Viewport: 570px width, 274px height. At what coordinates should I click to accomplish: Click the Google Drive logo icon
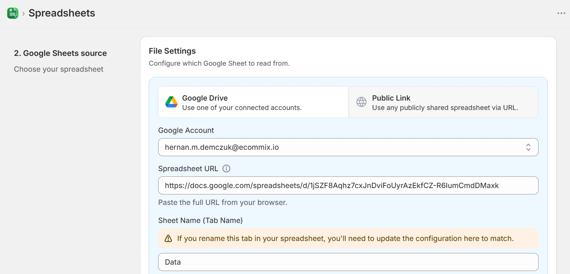pos(171,102)
